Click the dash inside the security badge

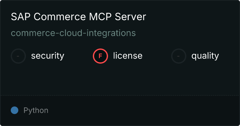click(x=18, y=56)
